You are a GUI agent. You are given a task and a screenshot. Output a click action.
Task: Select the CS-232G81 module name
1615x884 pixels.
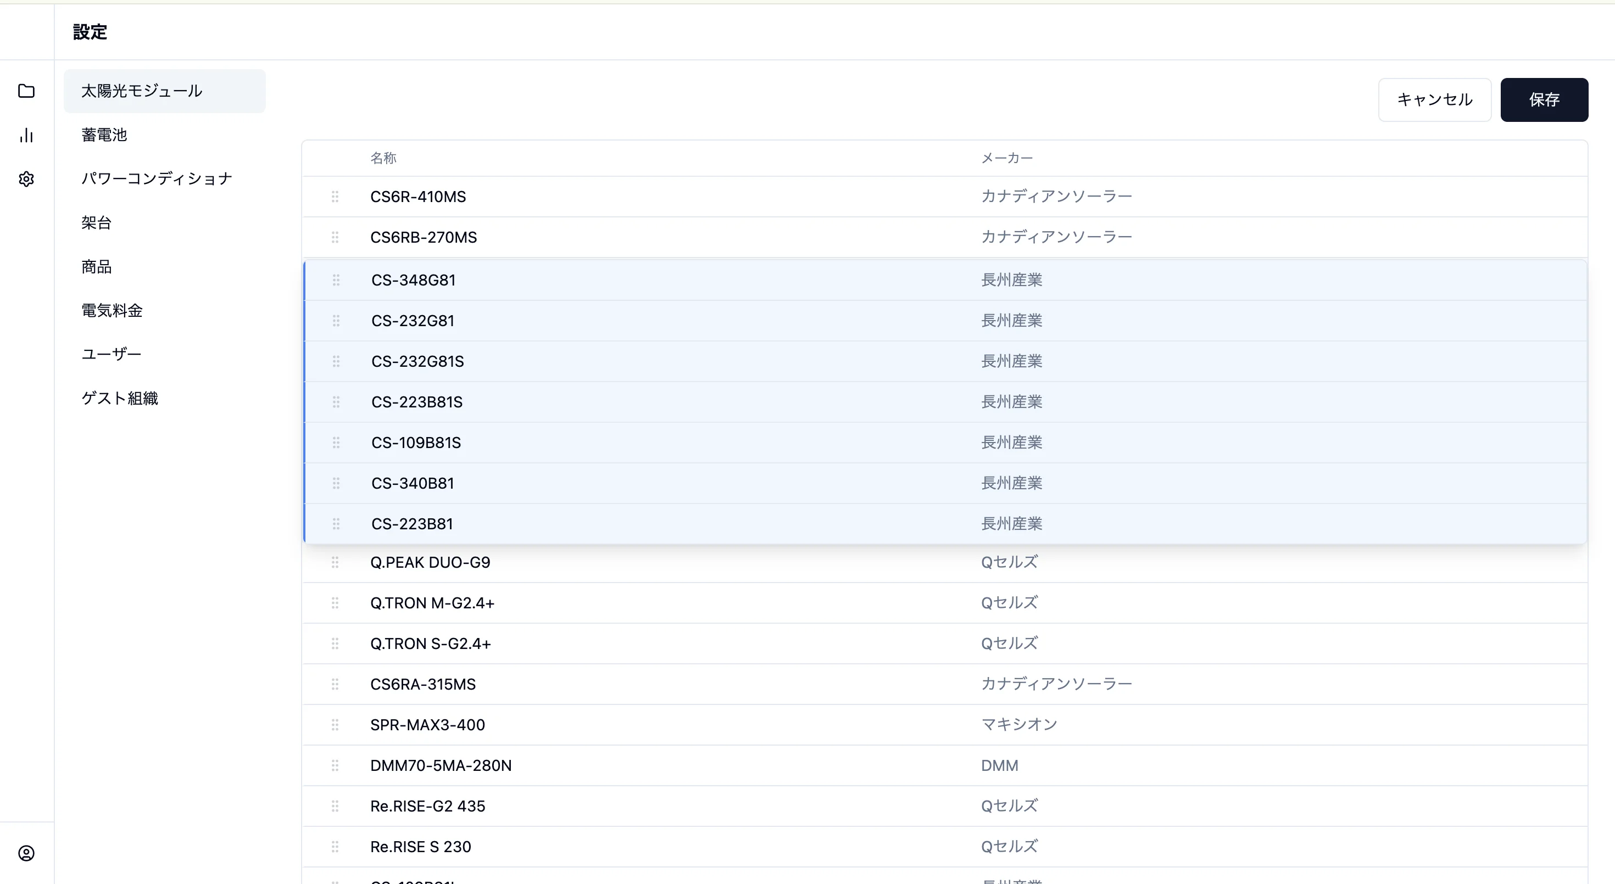point(413,321)
